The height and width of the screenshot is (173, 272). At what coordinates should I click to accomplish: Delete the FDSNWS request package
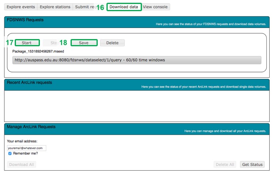click(x=112, y=43)
